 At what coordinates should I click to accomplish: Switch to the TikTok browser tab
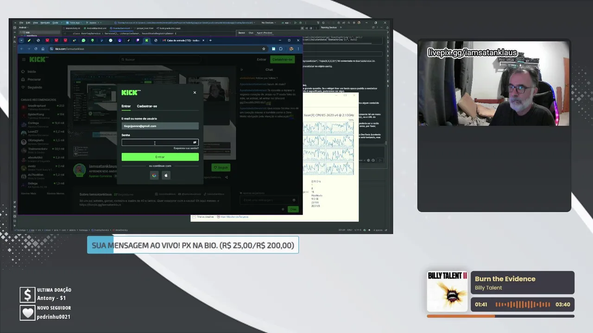point(128,40)
